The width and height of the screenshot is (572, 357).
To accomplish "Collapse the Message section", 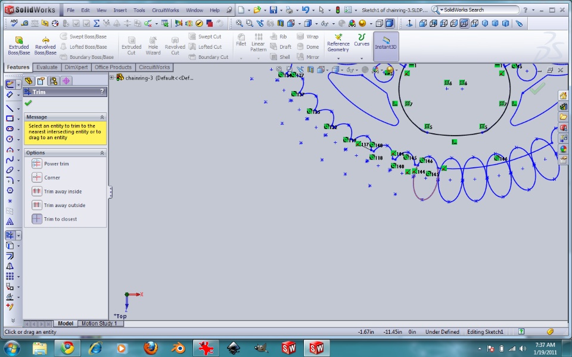I will (x=102, y=117).
